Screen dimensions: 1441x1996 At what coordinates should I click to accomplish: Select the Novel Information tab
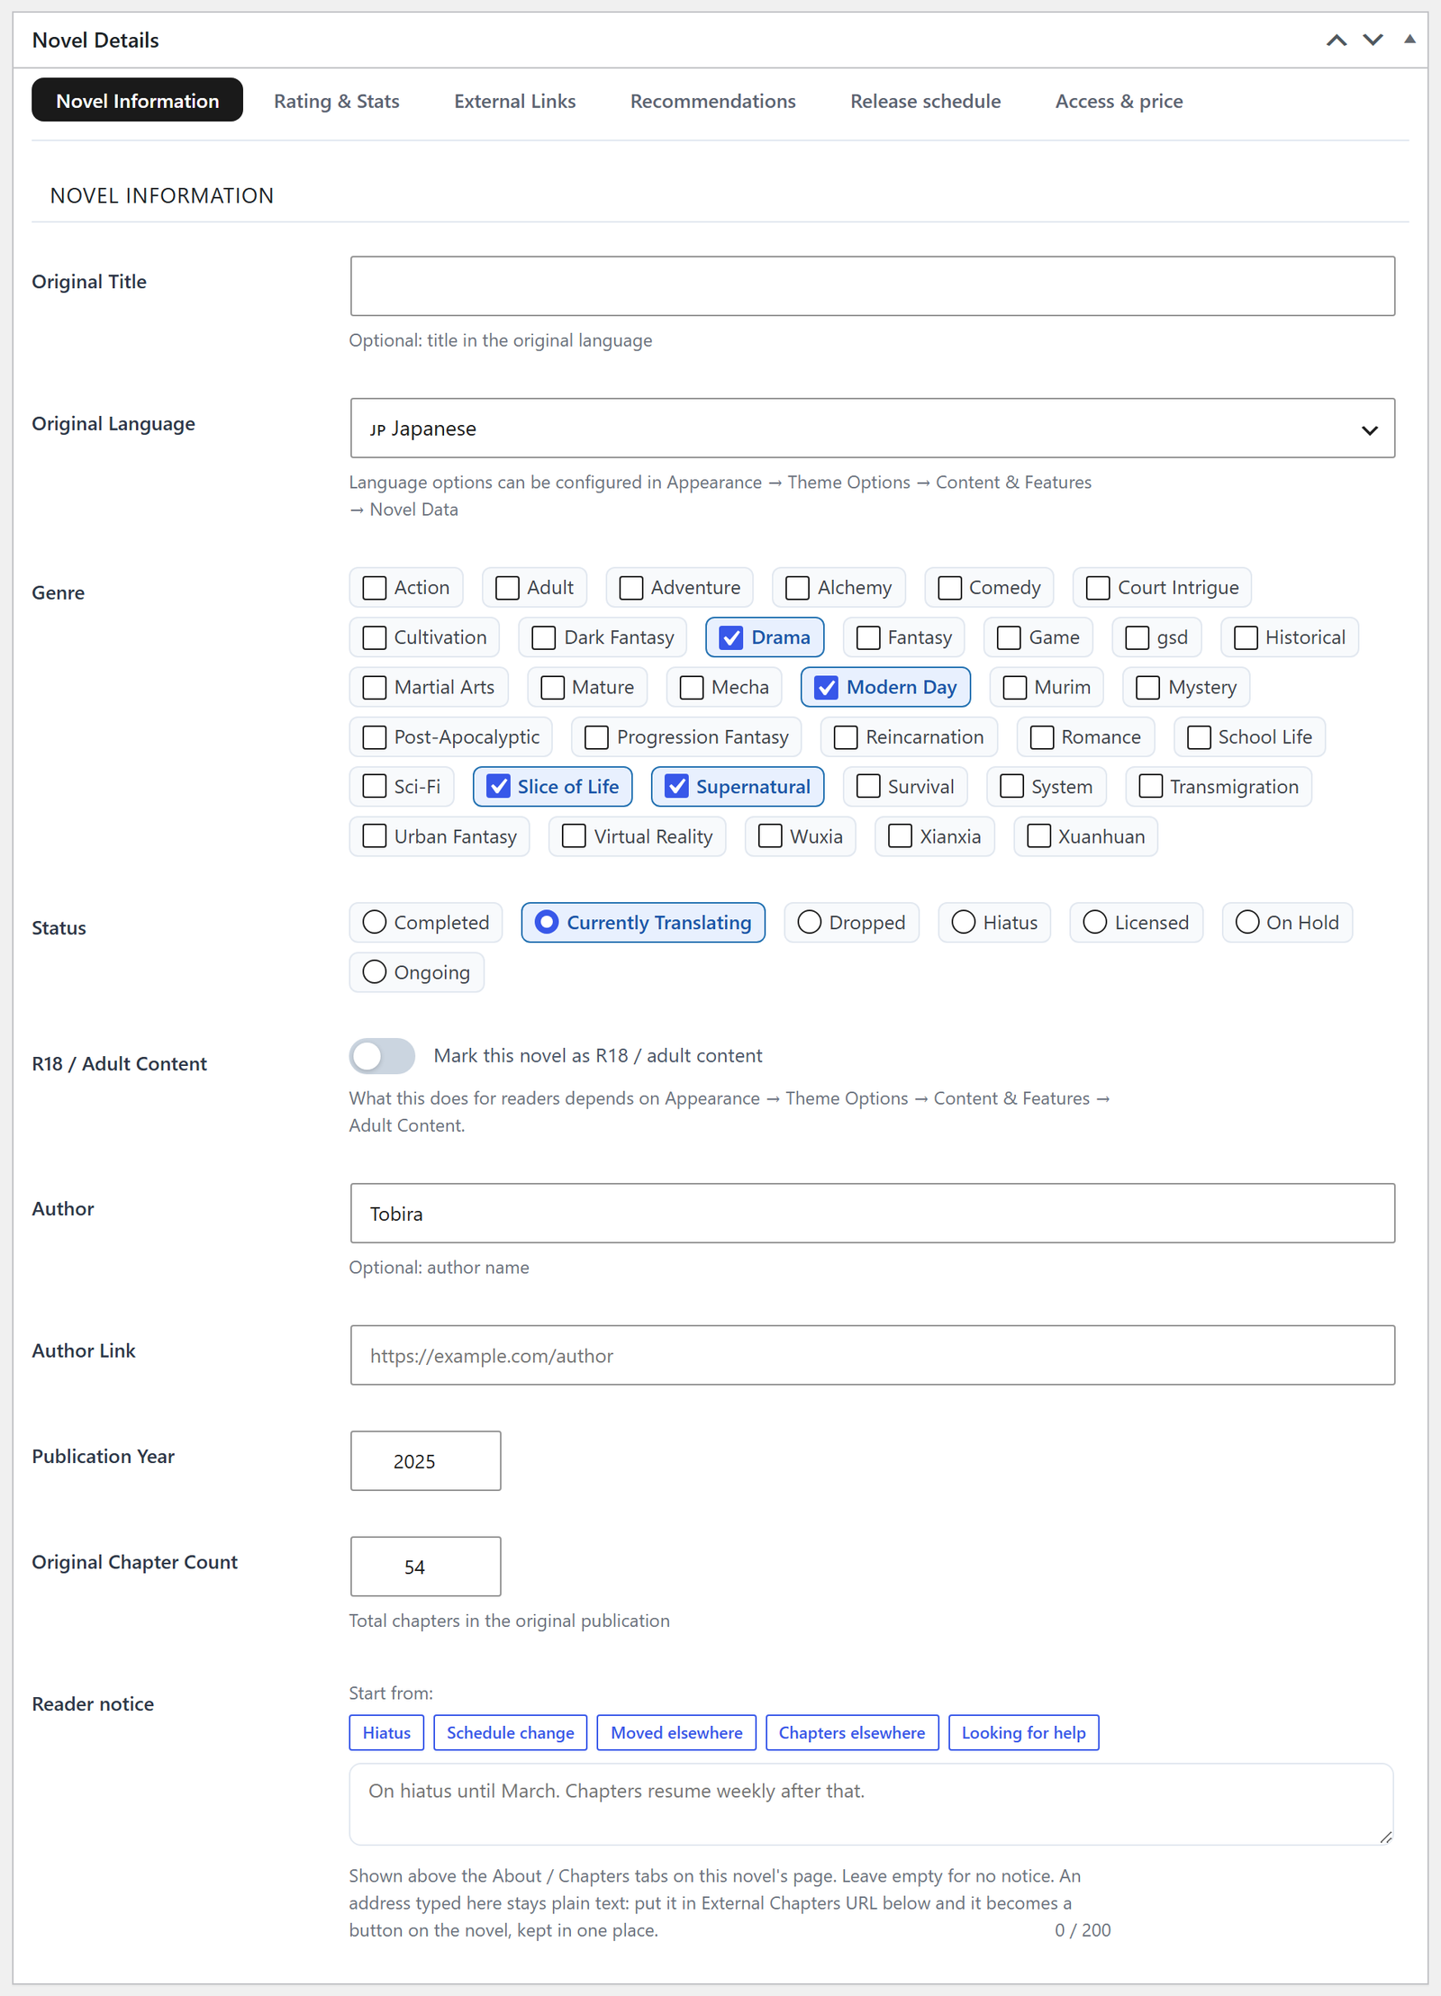(137, 101)
